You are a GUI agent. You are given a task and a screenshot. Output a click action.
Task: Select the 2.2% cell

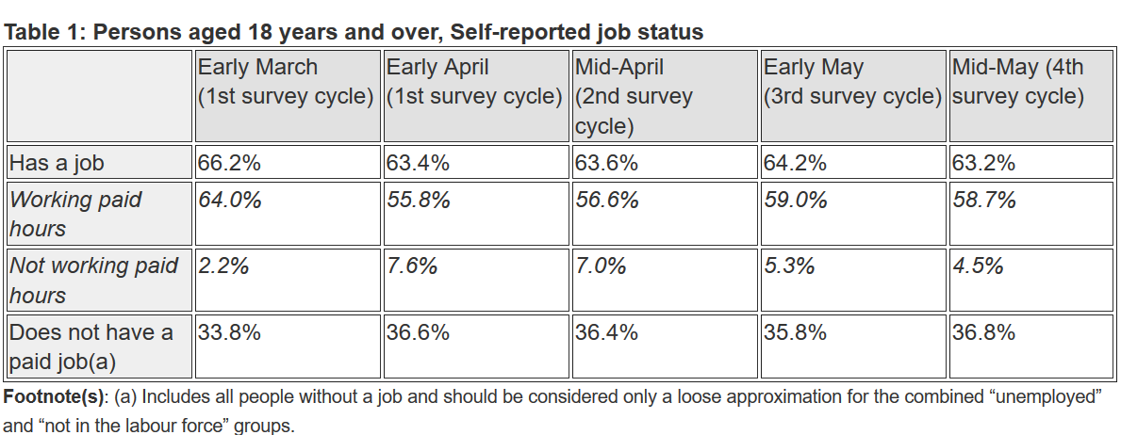tap(223, 266)
